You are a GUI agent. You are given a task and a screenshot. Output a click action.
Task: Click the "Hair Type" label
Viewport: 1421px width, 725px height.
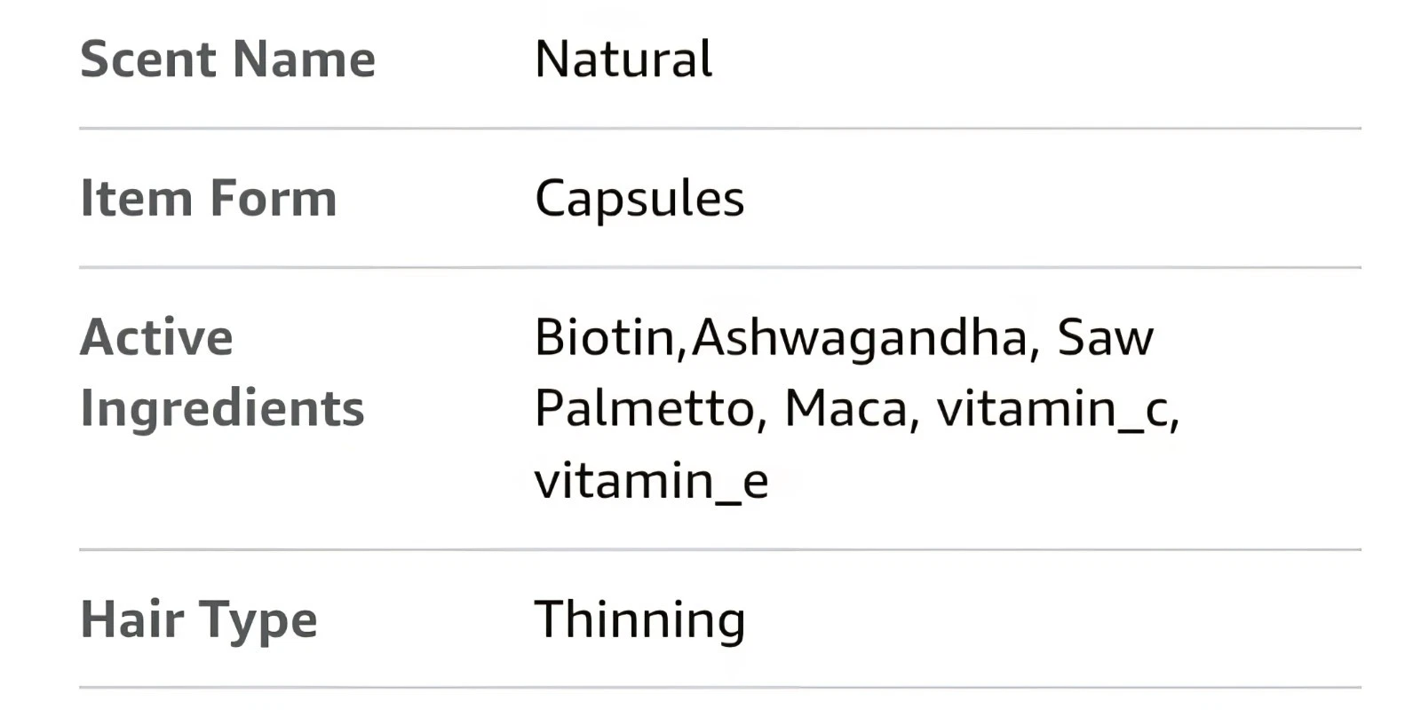coord(199,619)
